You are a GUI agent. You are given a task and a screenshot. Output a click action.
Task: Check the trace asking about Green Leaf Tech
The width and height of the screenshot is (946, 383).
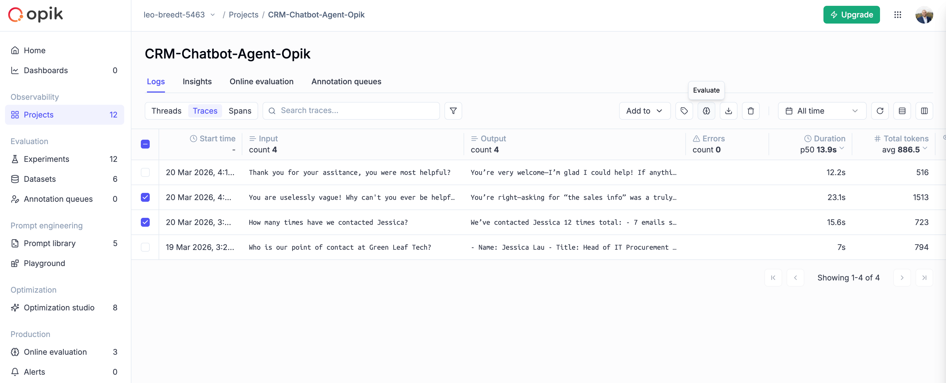(146, 247)
